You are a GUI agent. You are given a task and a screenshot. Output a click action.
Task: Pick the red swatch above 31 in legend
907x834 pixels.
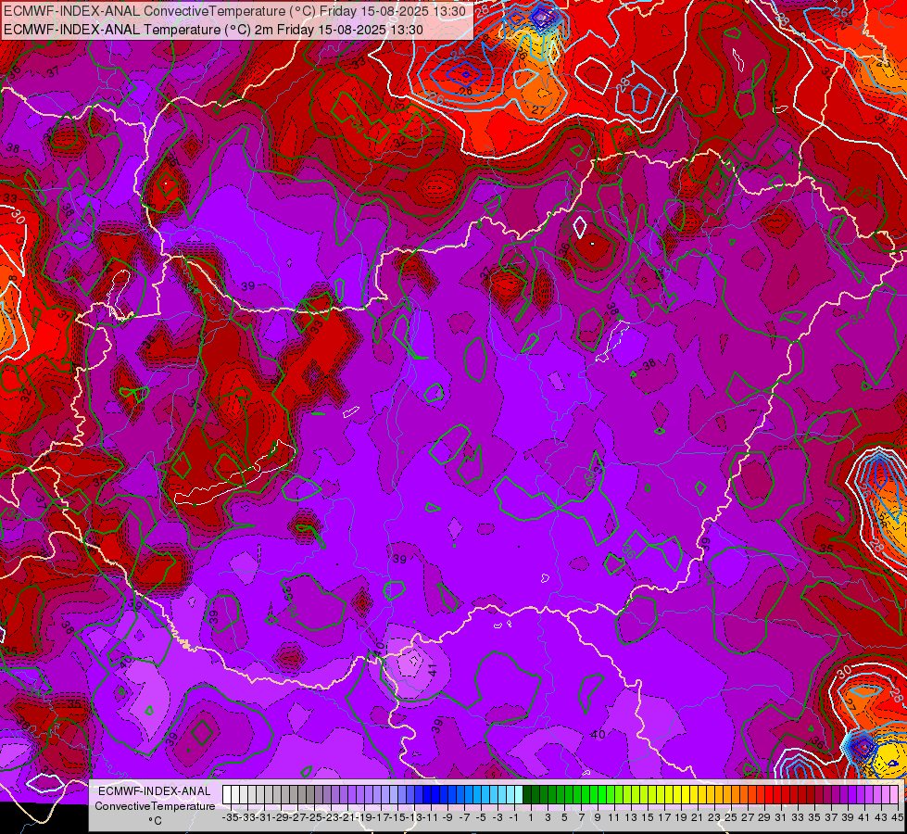pos(777,795)
